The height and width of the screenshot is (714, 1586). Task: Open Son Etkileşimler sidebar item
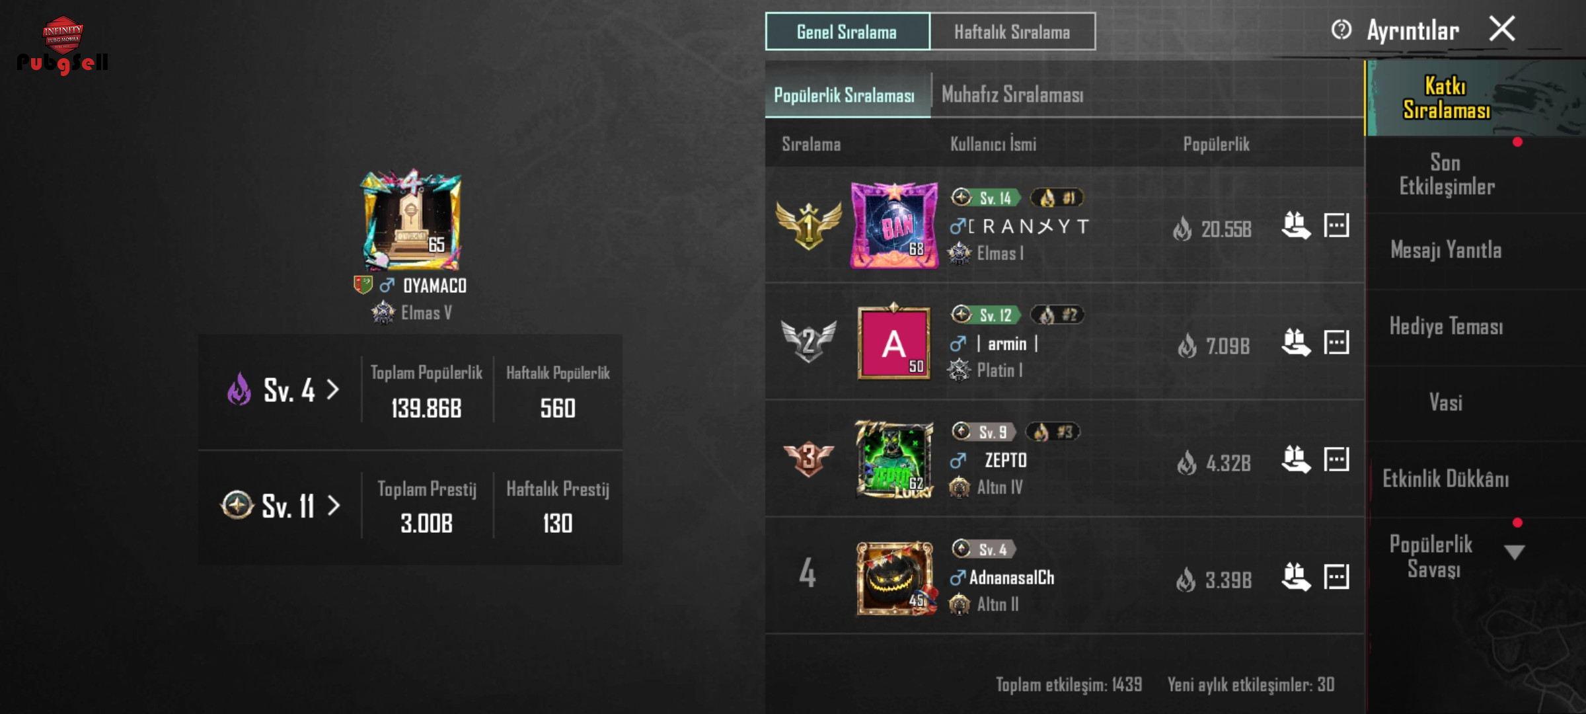(x=1447, y=175)
